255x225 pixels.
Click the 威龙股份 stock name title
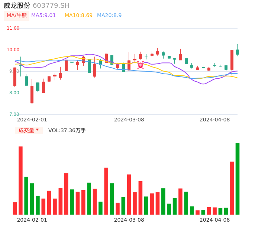(x=17, y=6)
